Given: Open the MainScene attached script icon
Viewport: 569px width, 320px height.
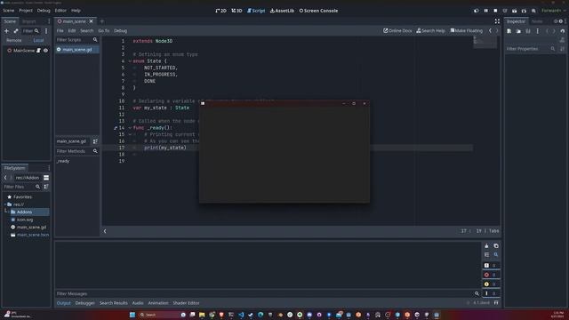Looking at the screenshot, I should pyautogui.click(x=38, y=51).
